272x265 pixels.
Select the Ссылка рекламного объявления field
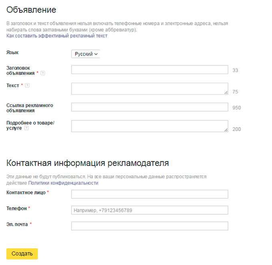(x=150, y=107)
